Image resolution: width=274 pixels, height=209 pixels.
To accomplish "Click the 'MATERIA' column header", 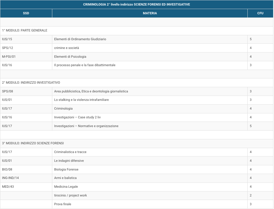I will tap(150, 13).
